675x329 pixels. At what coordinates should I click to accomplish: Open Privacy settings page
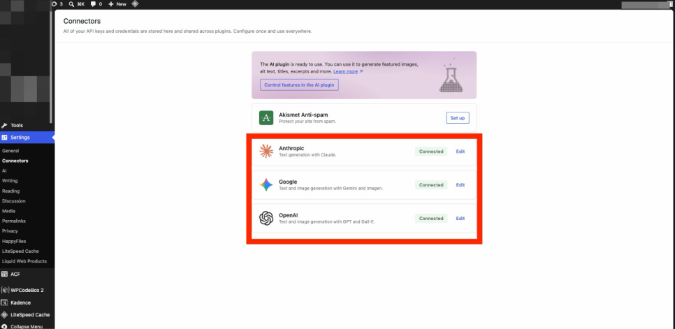[10, 231]
